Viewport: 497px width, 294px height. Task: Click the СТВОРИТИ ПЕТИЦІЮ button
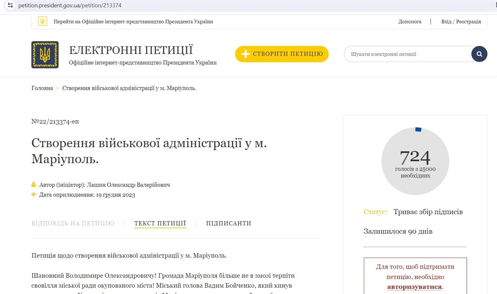[x=282, y=54]
